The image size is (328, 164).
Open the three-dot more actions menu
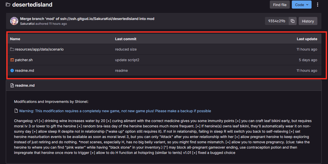[x=318, y=5]
